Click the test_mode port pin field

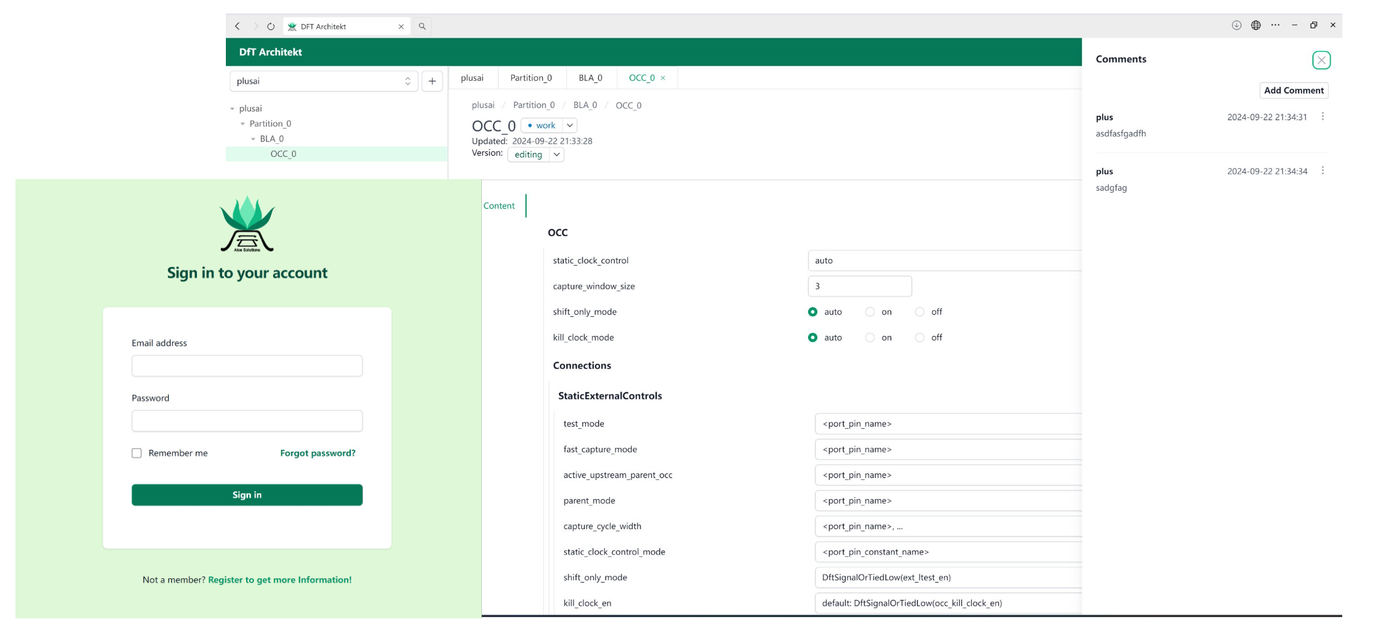pyautogui.click(x=948, y=424)
